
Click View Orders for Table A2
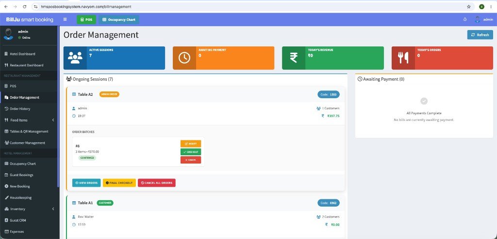86,183
